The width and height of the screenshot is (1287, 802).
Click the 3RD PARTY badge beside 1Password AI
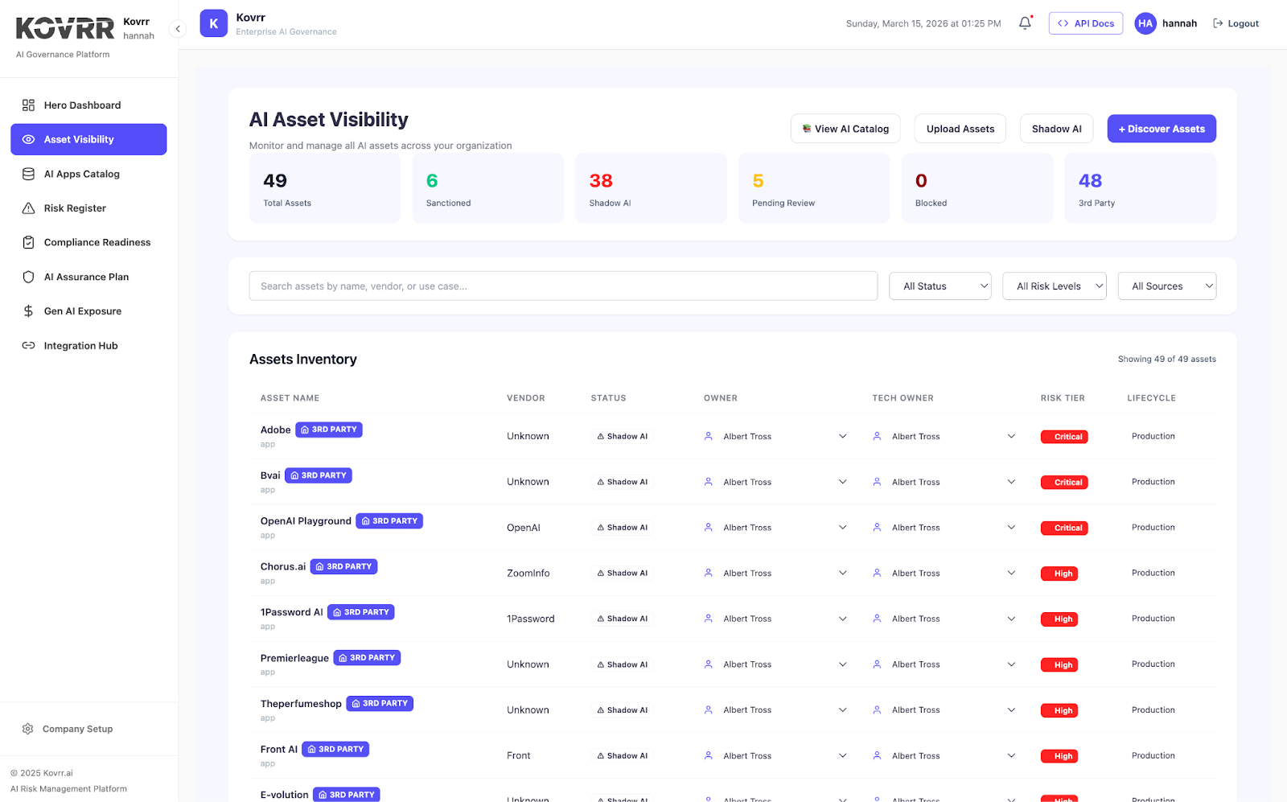pos(361,612)
